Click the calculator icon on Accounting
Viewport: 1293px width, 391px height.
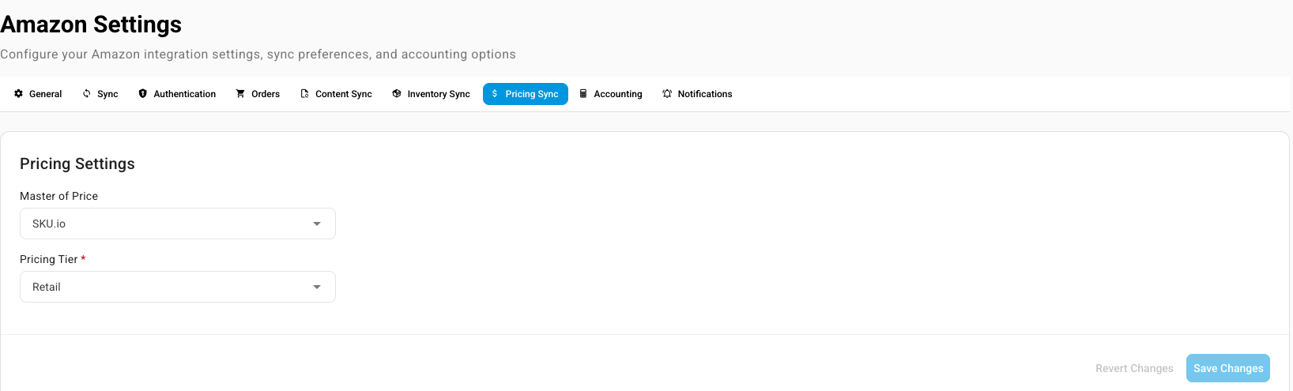click(x=583, y=93)
